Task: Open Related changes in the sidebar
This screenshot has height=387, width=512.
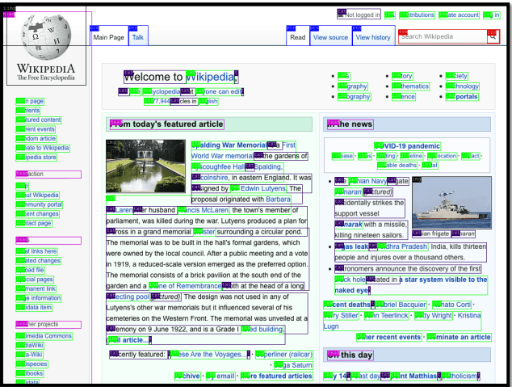Action: 39,261
